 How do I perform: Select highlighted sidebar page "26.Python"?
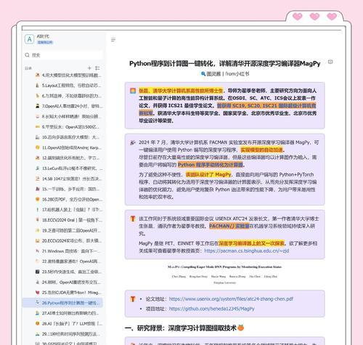click(62, 303)
